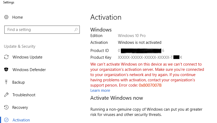The image size is (217, 123).
Task: Click the Activate Windows now heading
Action: [x=117, y=98]
